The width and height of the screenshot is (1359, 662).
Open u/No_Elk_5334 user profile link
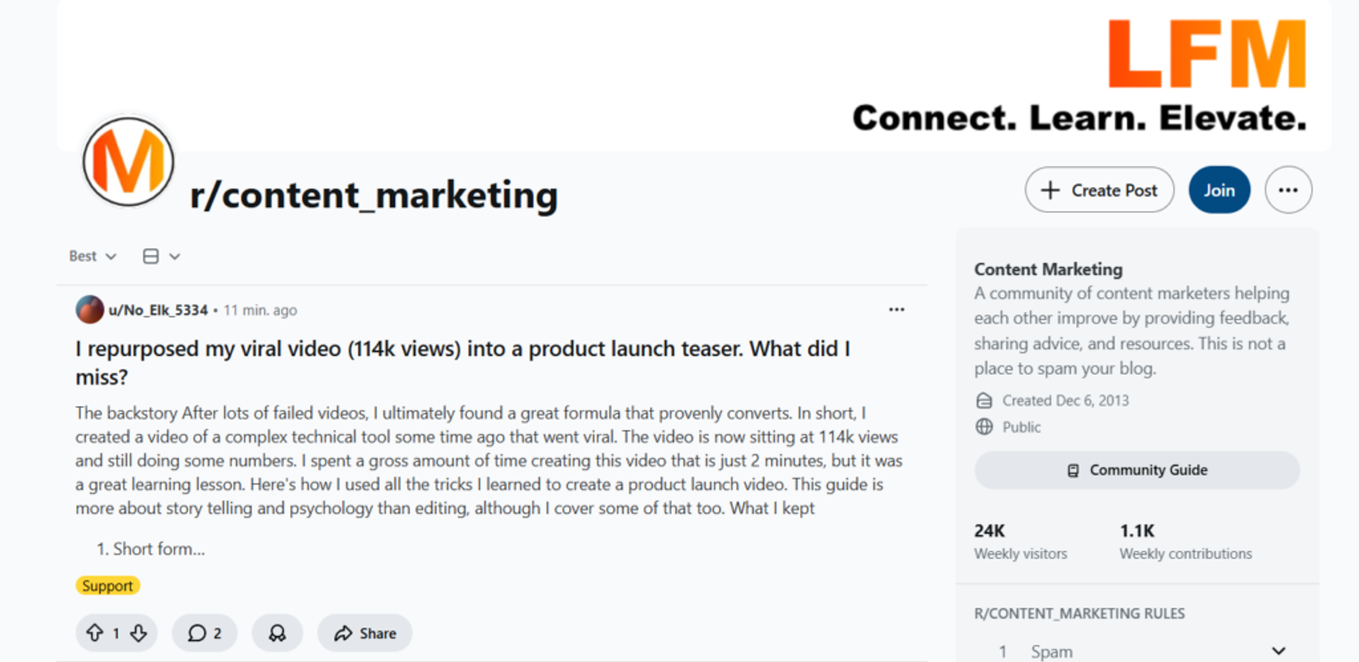(x=158, y=310)
